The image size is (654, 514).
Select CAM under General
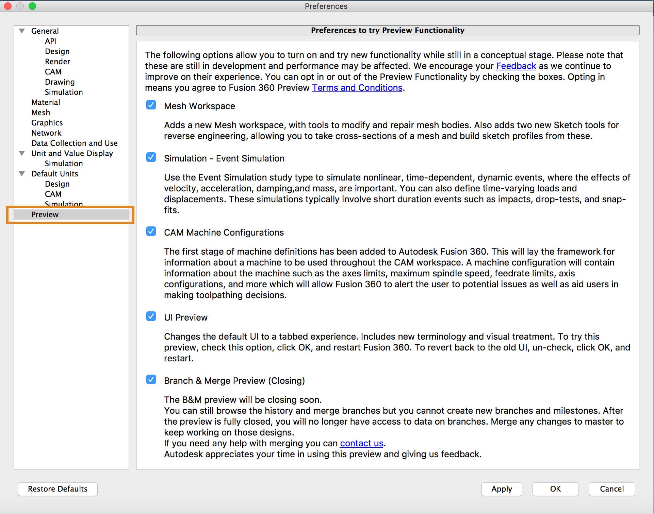53,72
